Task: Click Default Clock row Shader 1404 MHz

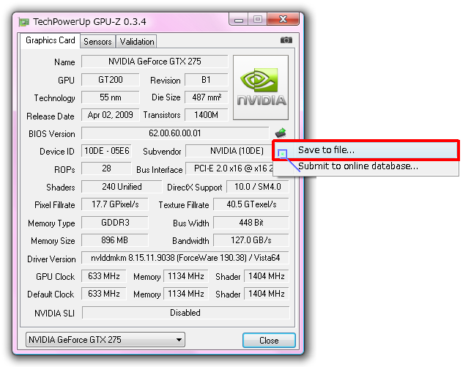Action: [x=267, y=294]
